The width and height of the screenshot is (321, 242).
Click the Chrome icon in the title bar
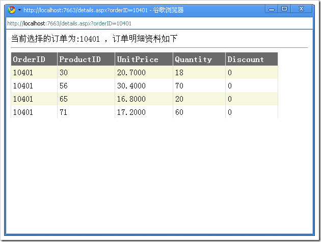click(x=12, y=10)
